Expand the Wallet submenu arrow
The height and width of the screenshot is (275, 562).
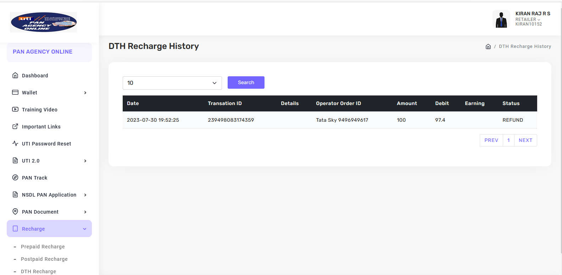(85, 93)
